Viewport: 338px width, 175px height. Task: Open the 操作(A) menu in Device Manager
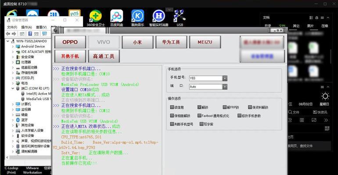click(26, 27)
